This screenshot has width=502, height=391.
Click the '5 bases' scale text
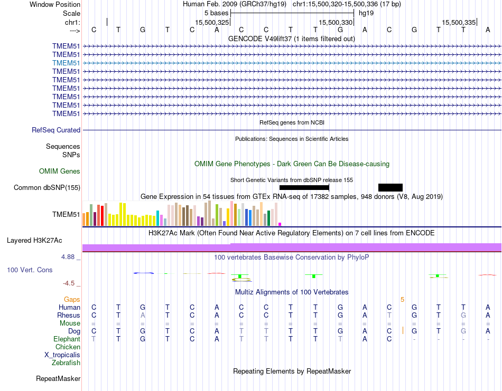(217, 13)
